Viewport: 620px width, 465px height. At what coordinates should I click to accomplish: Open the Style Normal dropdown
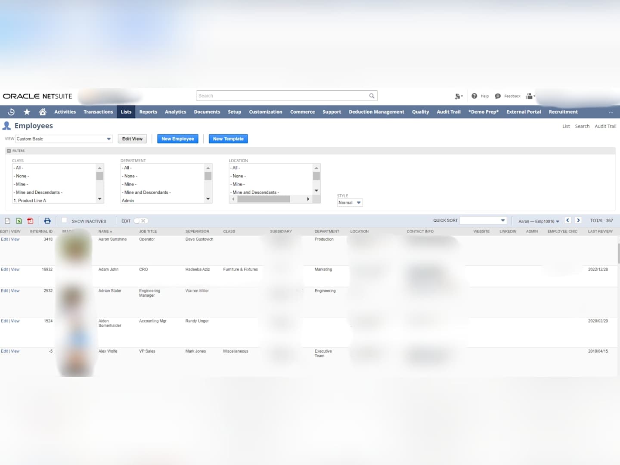tap(350, 203)
